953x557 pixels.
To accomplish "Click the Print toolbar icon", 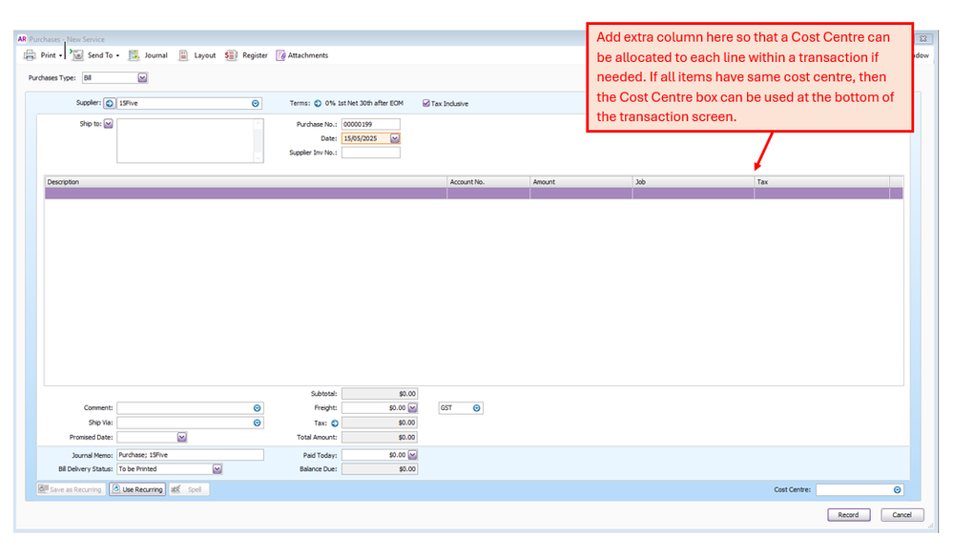I will coord(30,55).
